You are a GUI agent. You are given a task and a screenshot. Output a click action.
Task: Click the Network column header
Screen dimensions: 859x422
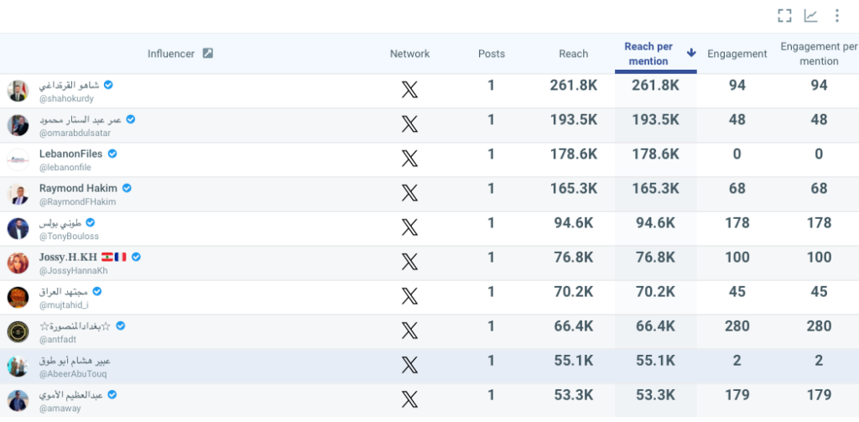point(409,54)
